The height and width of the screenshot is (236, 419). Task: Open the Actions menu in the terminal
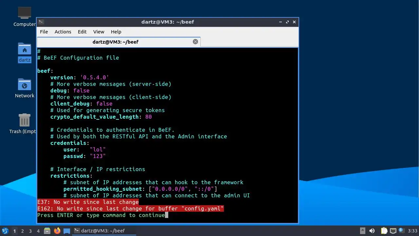click(63, 32)
